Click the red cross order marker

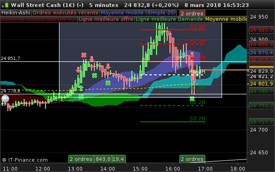click(84, 55)
